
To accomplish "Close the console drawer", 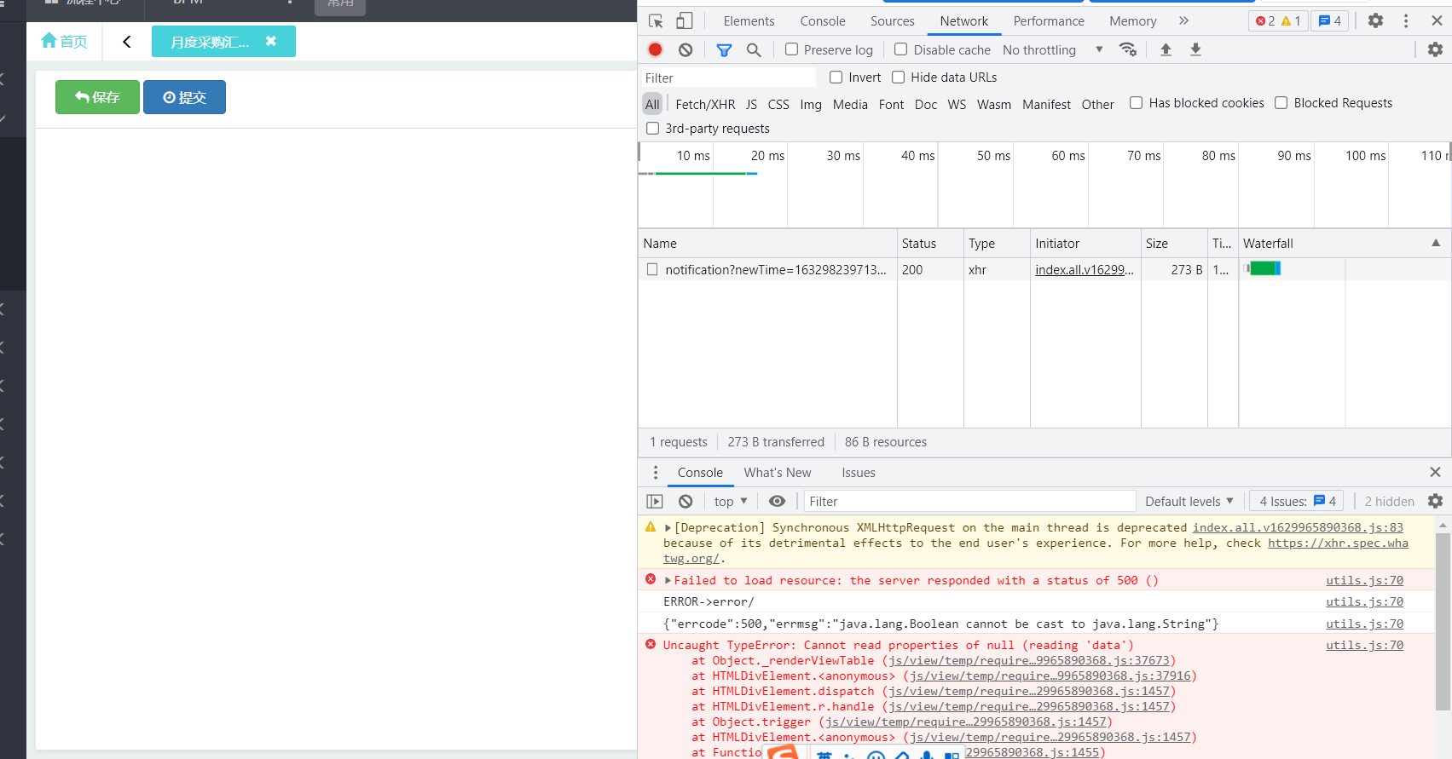I will coord(1435,472).
